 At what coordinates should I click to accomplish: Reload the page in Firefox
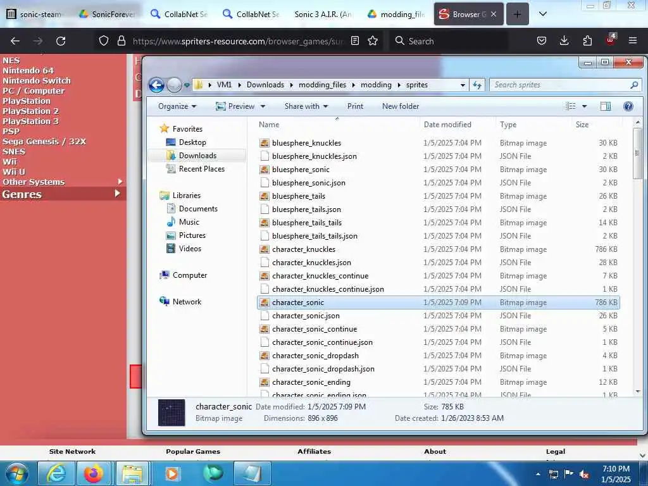pos(61,41)
